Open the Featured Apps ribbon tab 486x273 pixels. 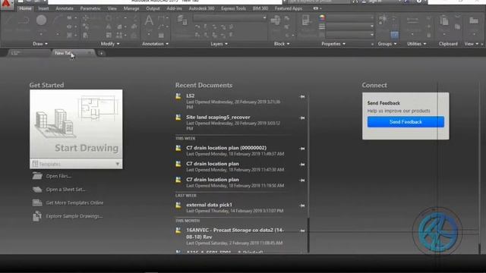(x=289, y=8)
